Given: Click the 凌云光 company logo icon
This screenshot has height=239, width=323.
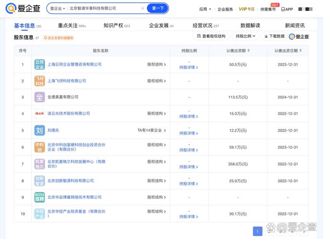Looking at the screenshot, I should pyautogui.click(x=40, y=113).
